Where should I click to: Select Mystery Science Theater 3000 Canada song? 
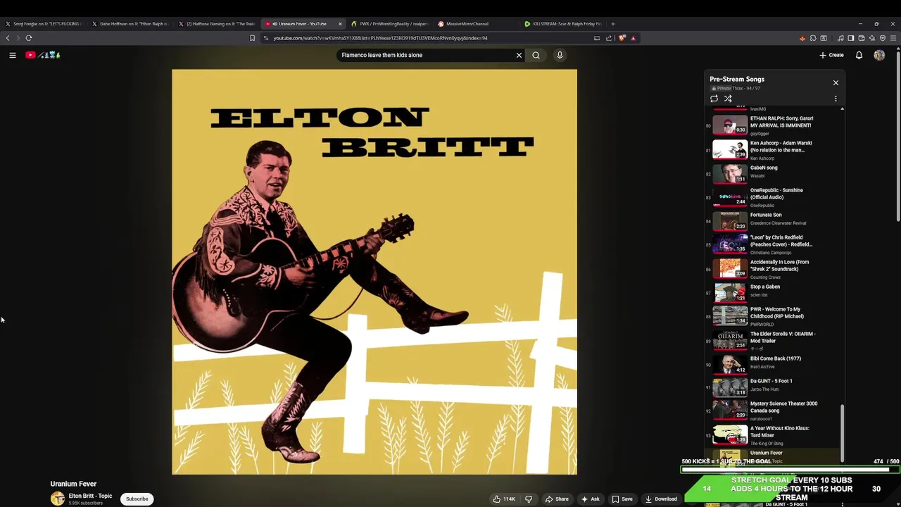774,410
